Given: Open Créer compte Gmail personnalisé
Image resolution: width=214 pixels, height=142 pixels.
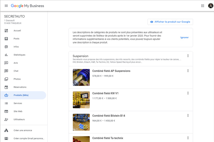Looking at the screenshot, I should (29, 139).
